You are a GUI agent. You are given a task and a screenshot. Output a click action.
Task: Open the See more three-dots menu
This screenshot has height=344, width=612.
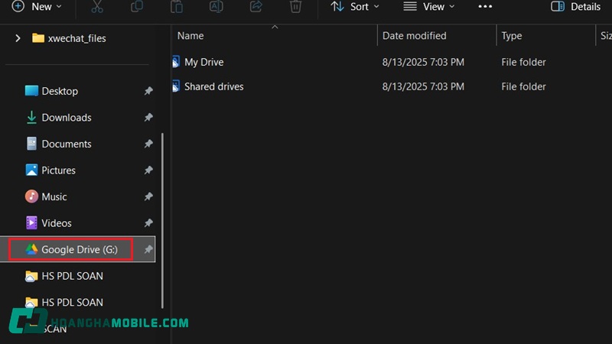(x=485, y=7)
